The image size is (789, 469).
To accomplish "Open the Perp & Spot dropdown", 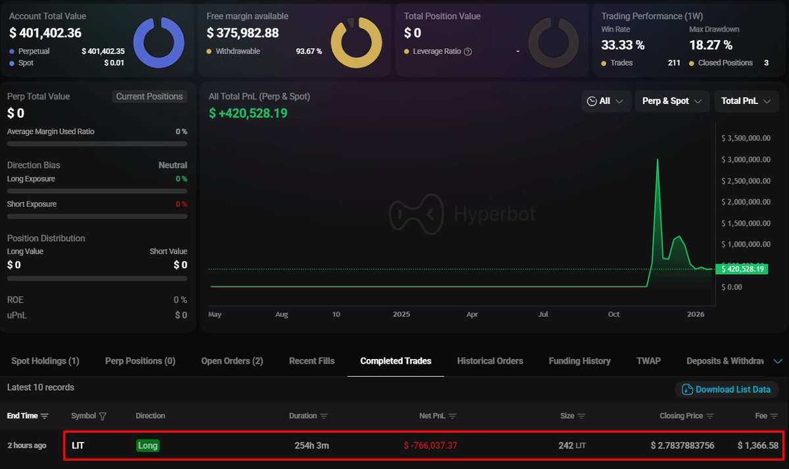I will coord(673,101).
